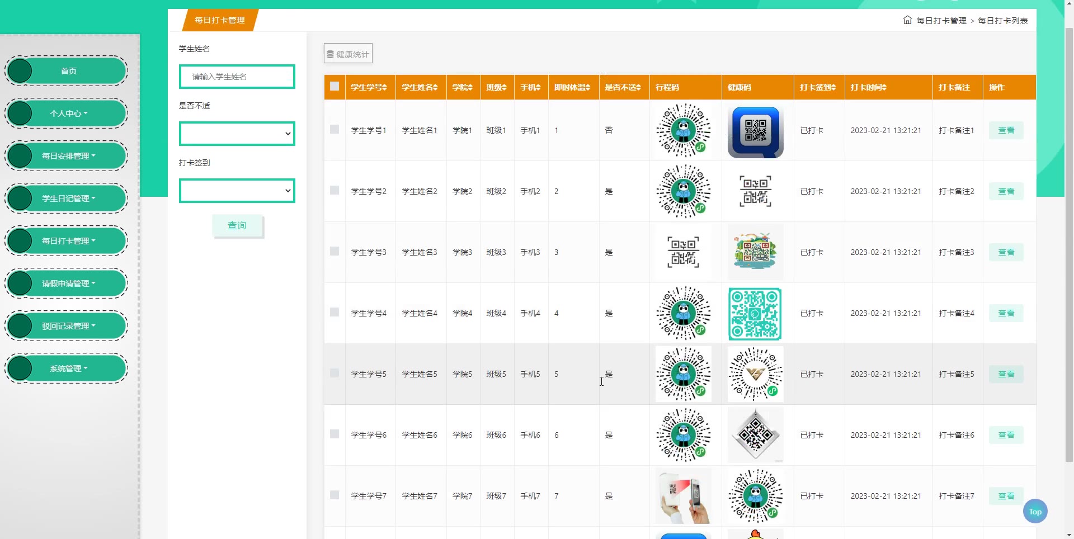View details for 学生学号5 record

coord(1006,374)
